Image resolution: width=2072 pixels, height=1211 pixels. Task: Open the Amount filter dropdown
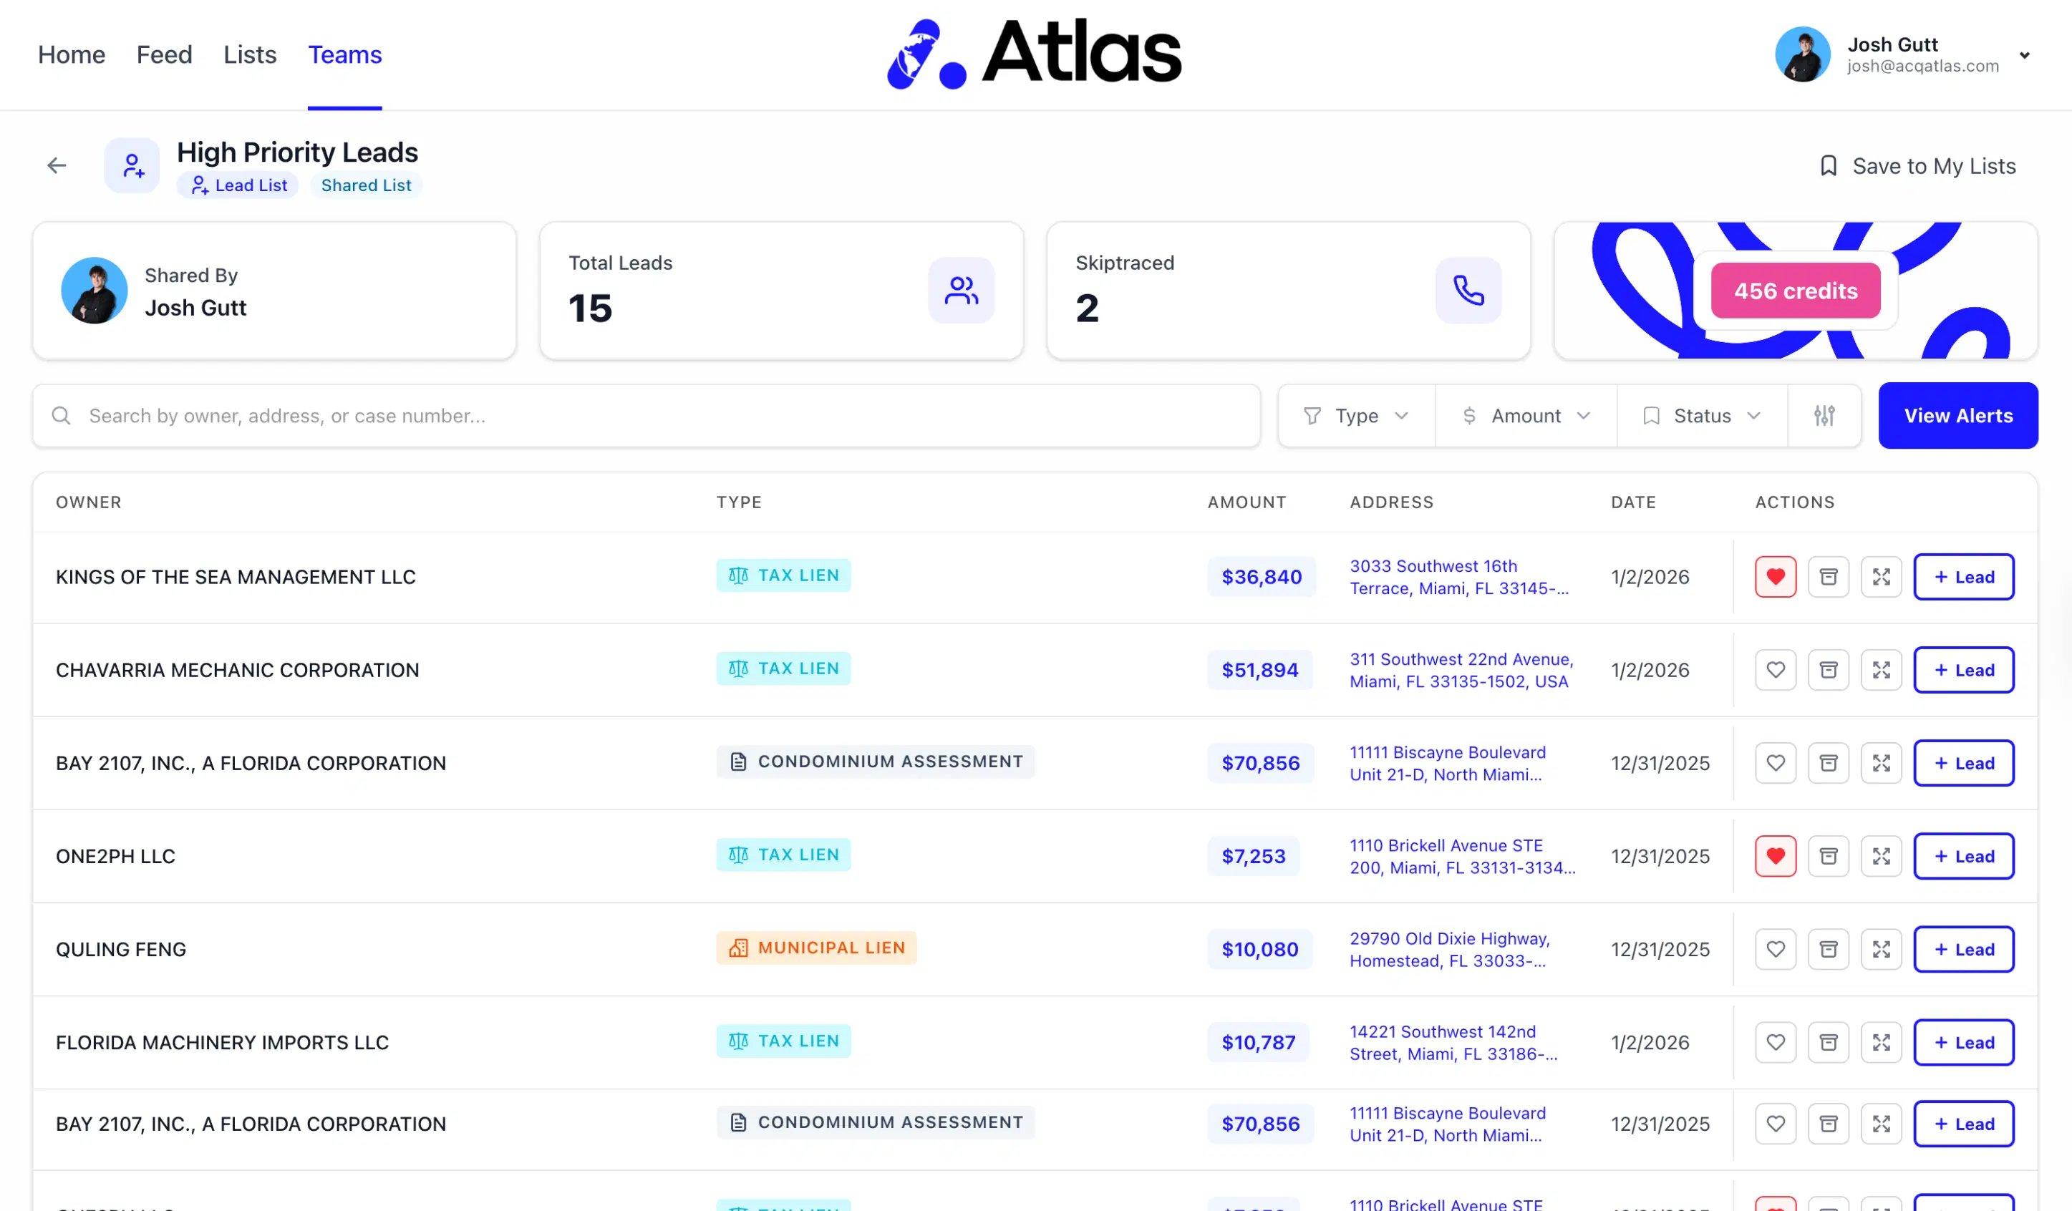(1526, 416)
